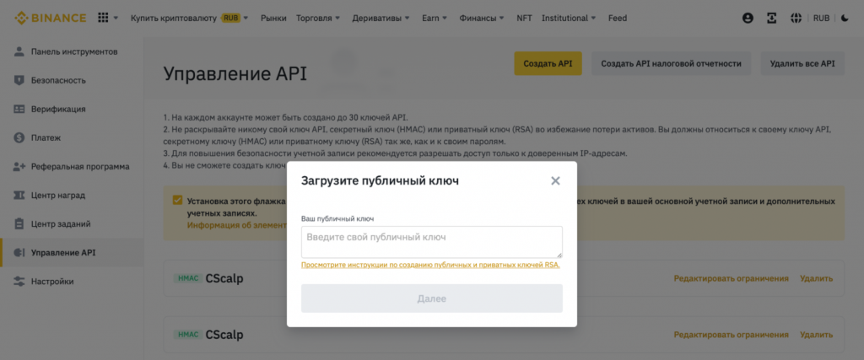Open the user profile icon
This screenshot has height=360, width=864.
(x=747, y=18)
